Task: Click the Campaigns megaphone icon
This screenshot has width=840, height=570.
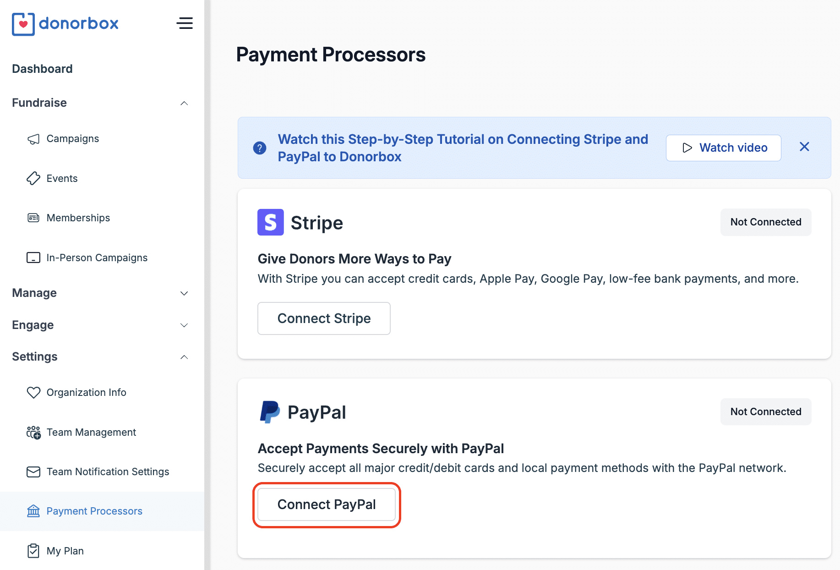Action: [33, 139]
